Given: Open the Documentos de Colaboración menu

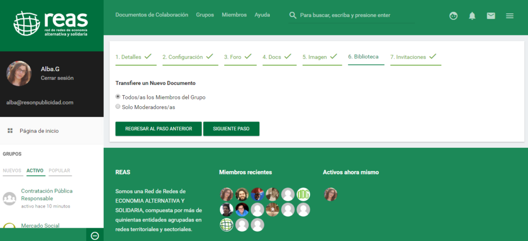Looking at the screenshot, I should (152, 15).
